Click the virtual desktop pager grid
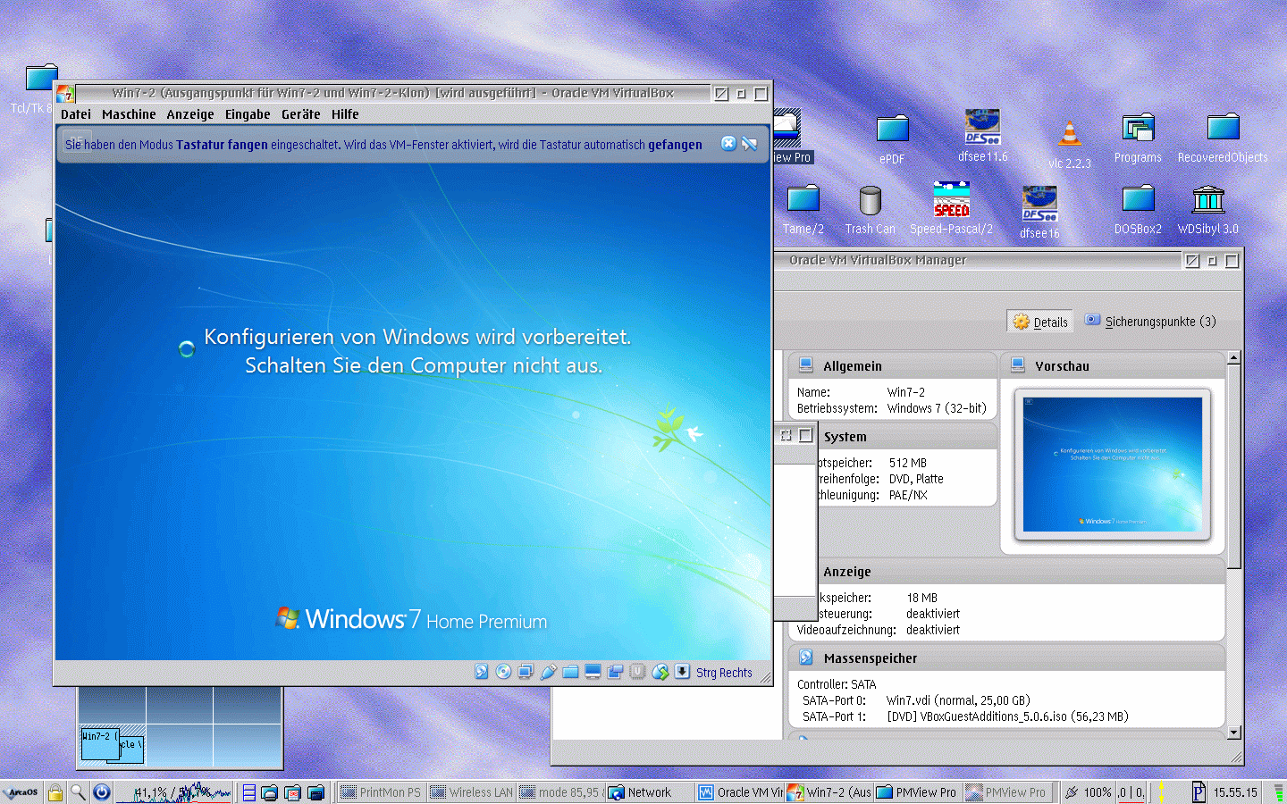The image size is (1287, 804). (180, 728)
